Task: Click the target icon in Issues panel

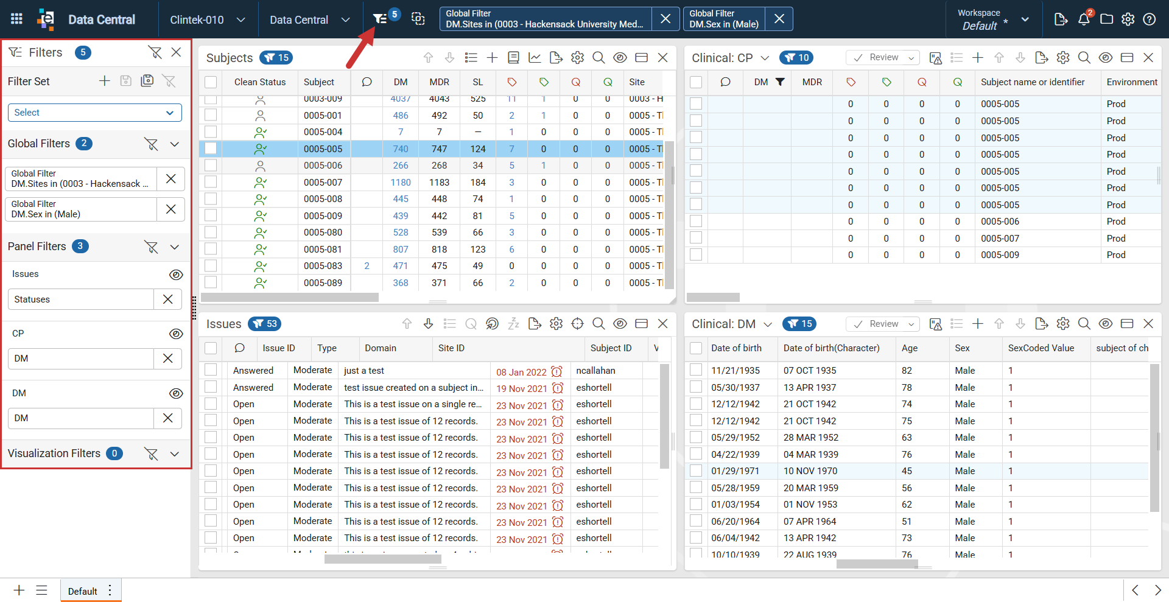Action: 577,324
